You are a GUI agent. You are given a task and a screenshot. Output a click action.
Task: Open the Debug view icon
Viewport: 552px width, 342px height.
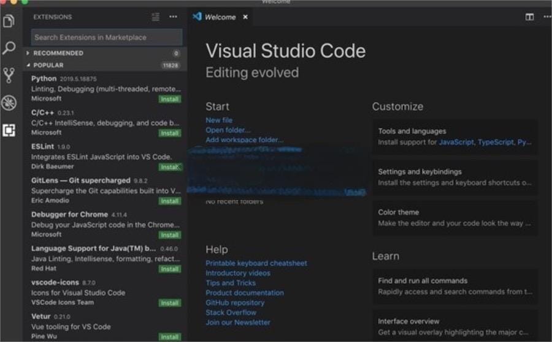(x=9, y=103)
